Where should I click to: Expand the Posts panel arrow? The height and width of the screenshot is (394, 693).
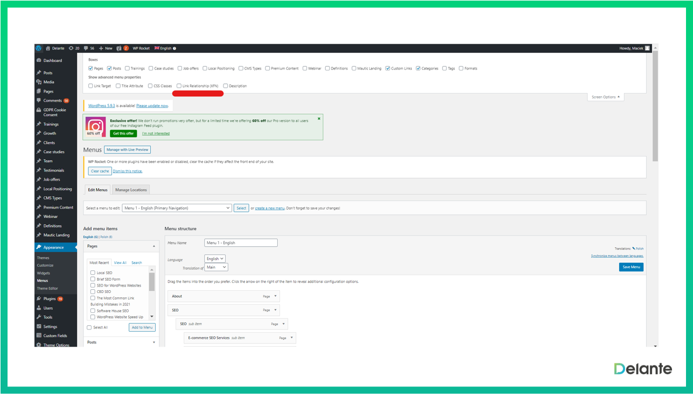(x=154, y=342)
